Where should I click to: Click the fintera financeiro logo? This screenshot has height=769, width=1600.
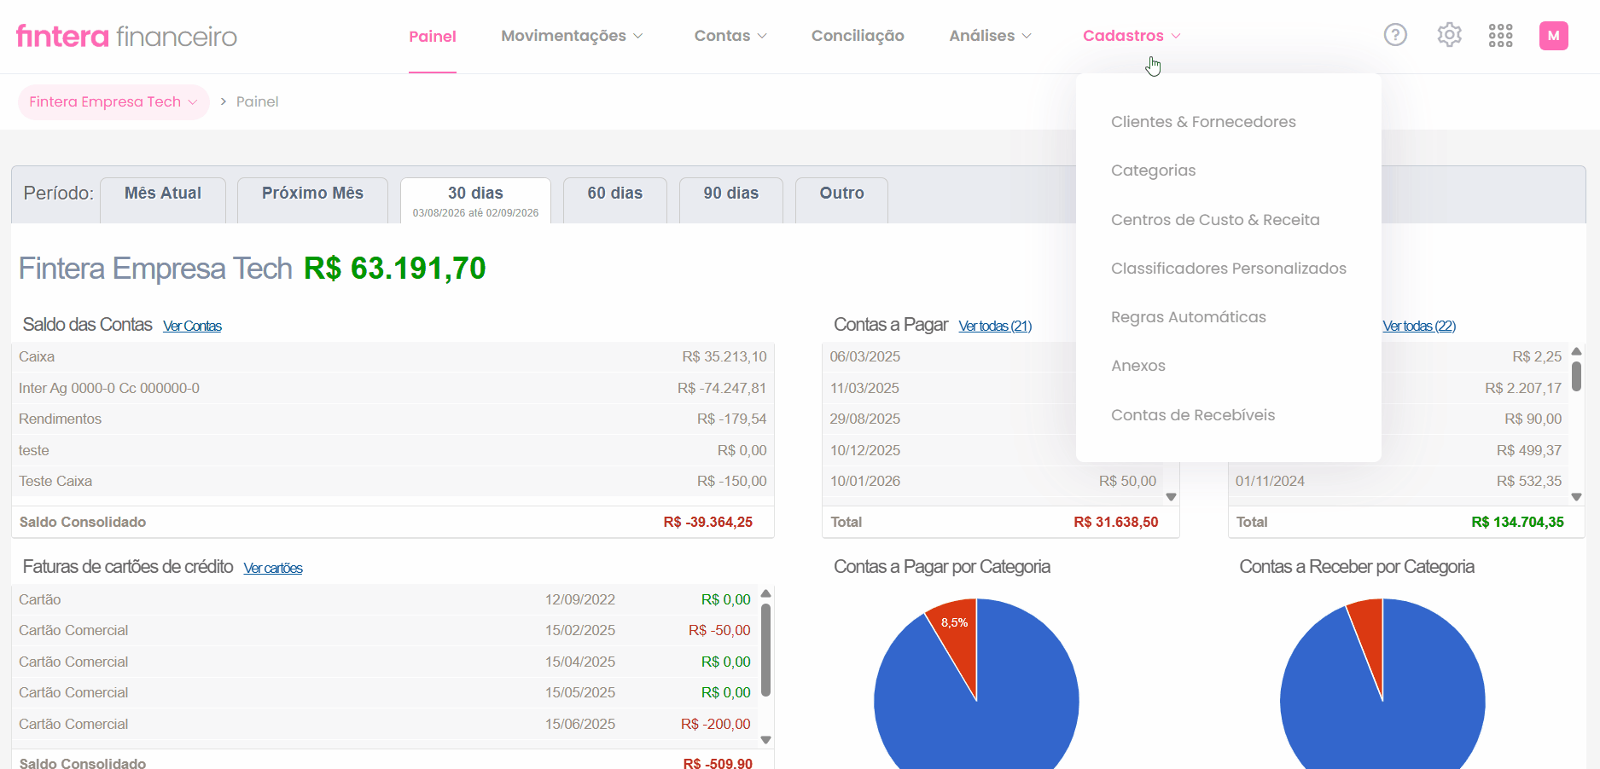pos(126,36)
